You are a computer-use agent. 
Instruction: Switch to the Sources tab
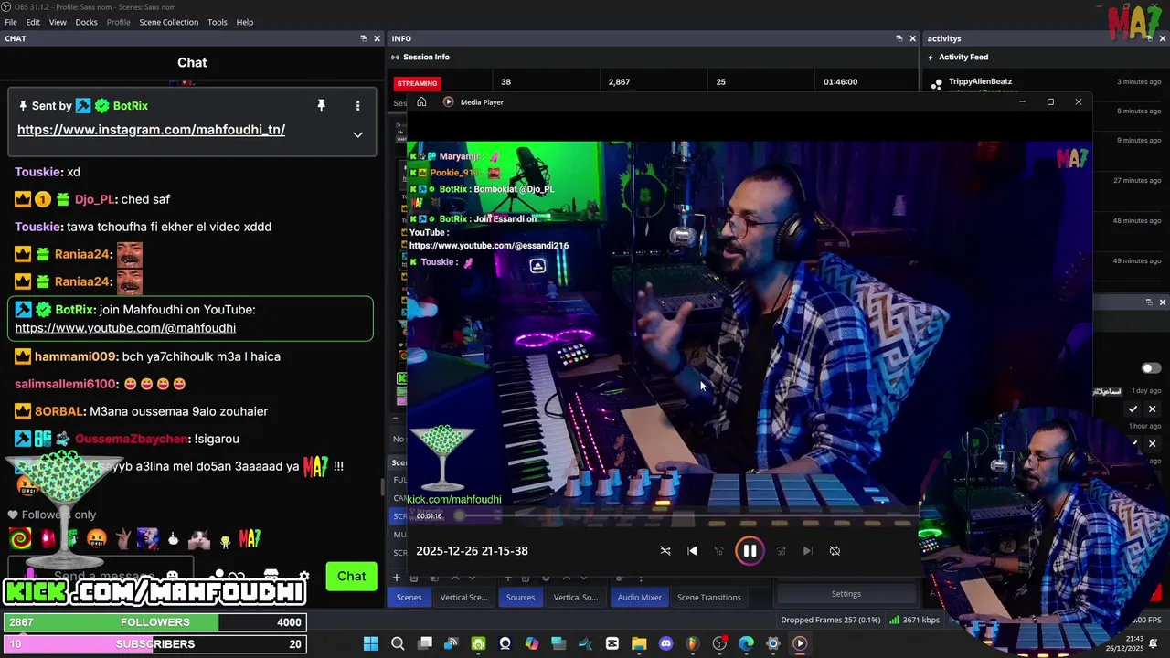(x=520, y=597)
